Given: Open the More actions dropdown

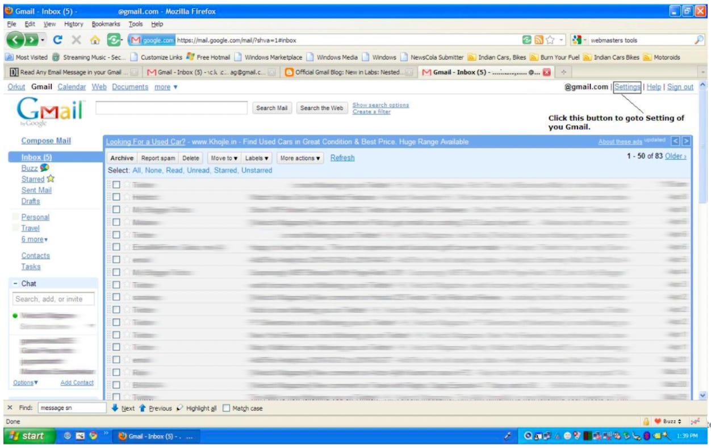Looking at the screenshot, I should tap(300, 158).
